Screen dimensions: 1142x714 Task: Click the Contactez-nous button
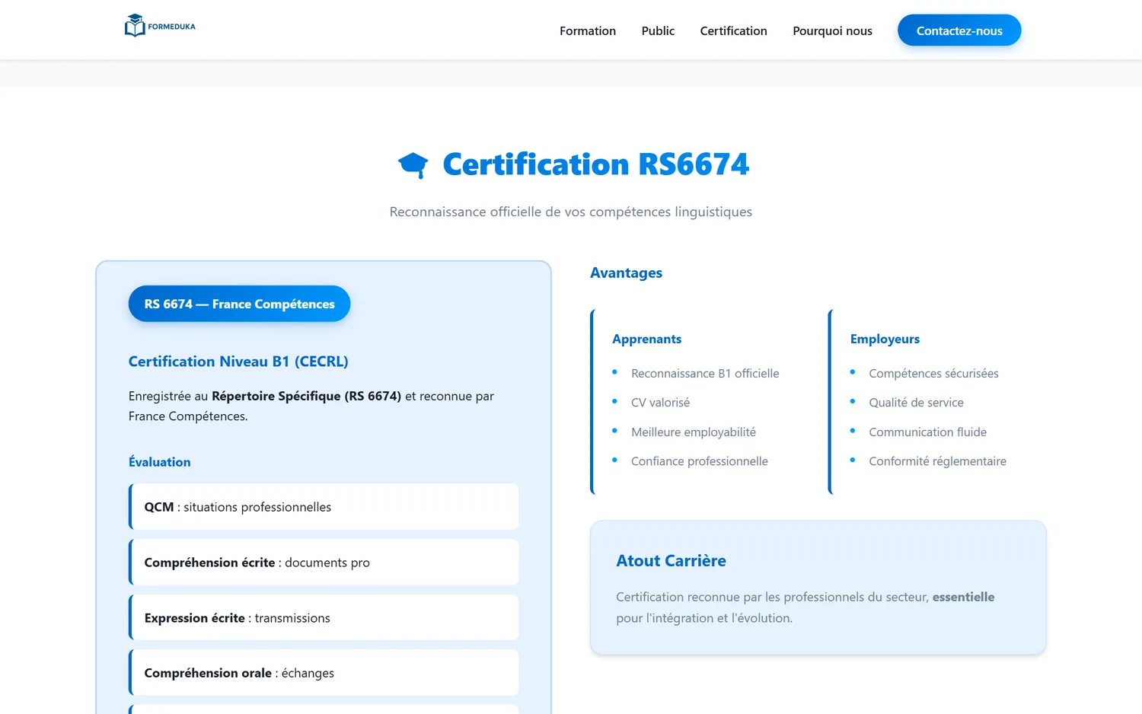(959, 30)
